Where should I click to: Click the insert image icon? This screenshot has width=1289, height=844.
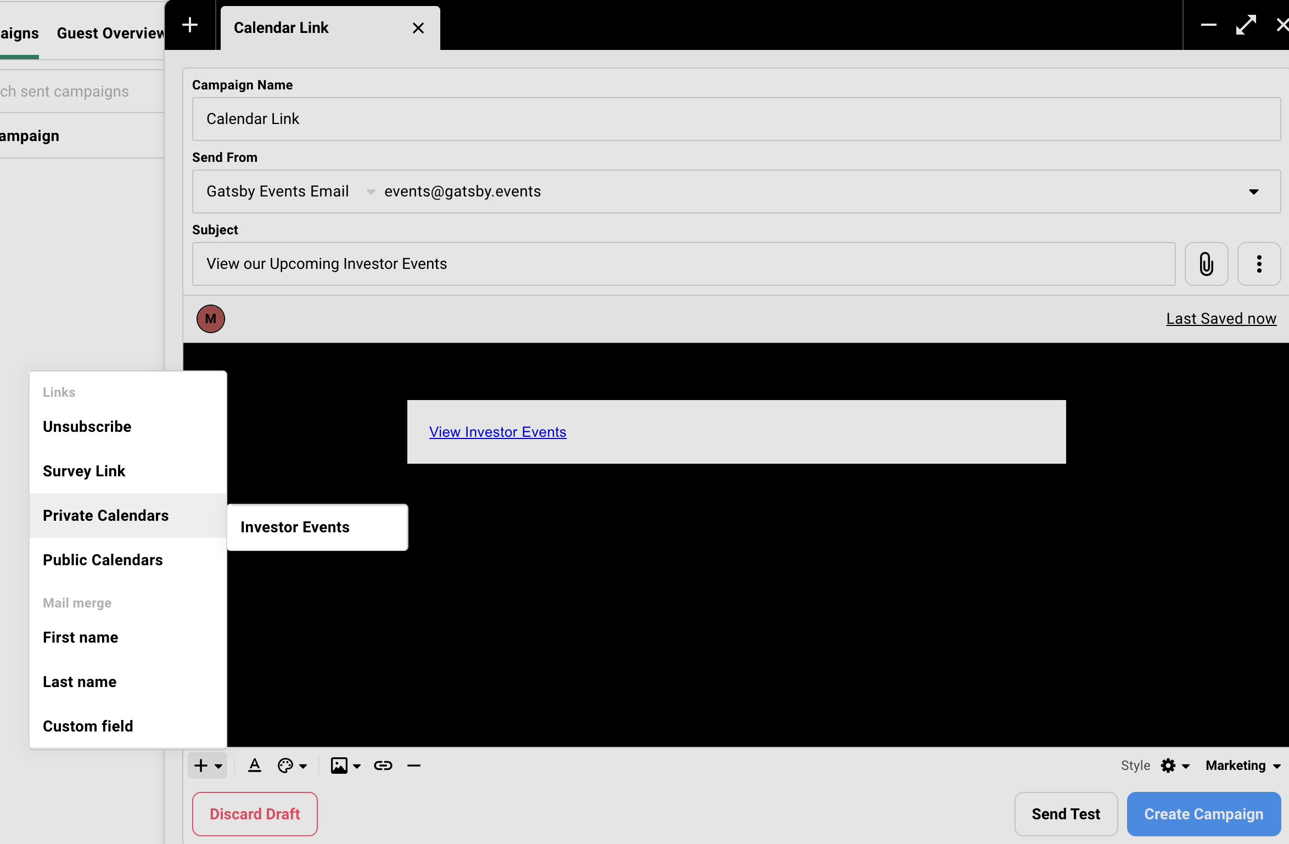(340, 765)
